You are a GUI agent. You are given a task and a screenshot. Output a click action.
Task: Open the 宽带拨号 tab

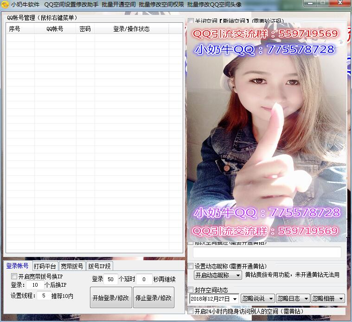pos(72,266)
